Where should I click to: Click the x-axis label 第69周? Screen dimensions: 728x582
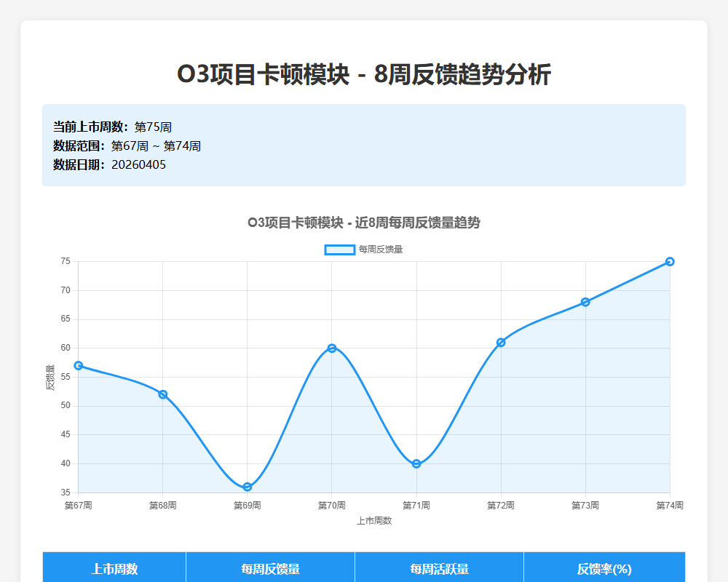pyautogui.click(x=248, y=506)
